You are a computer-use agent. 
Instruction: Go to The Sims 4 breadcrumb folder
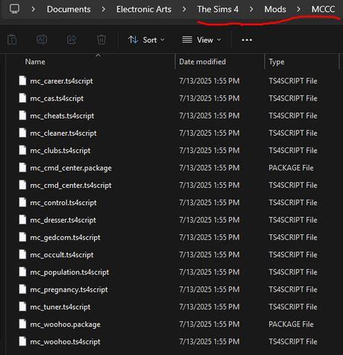tap(218, 10)
